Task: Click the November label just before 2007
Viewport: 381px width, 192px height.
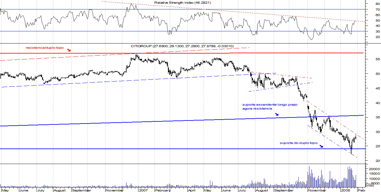Action: click(115, 190)
